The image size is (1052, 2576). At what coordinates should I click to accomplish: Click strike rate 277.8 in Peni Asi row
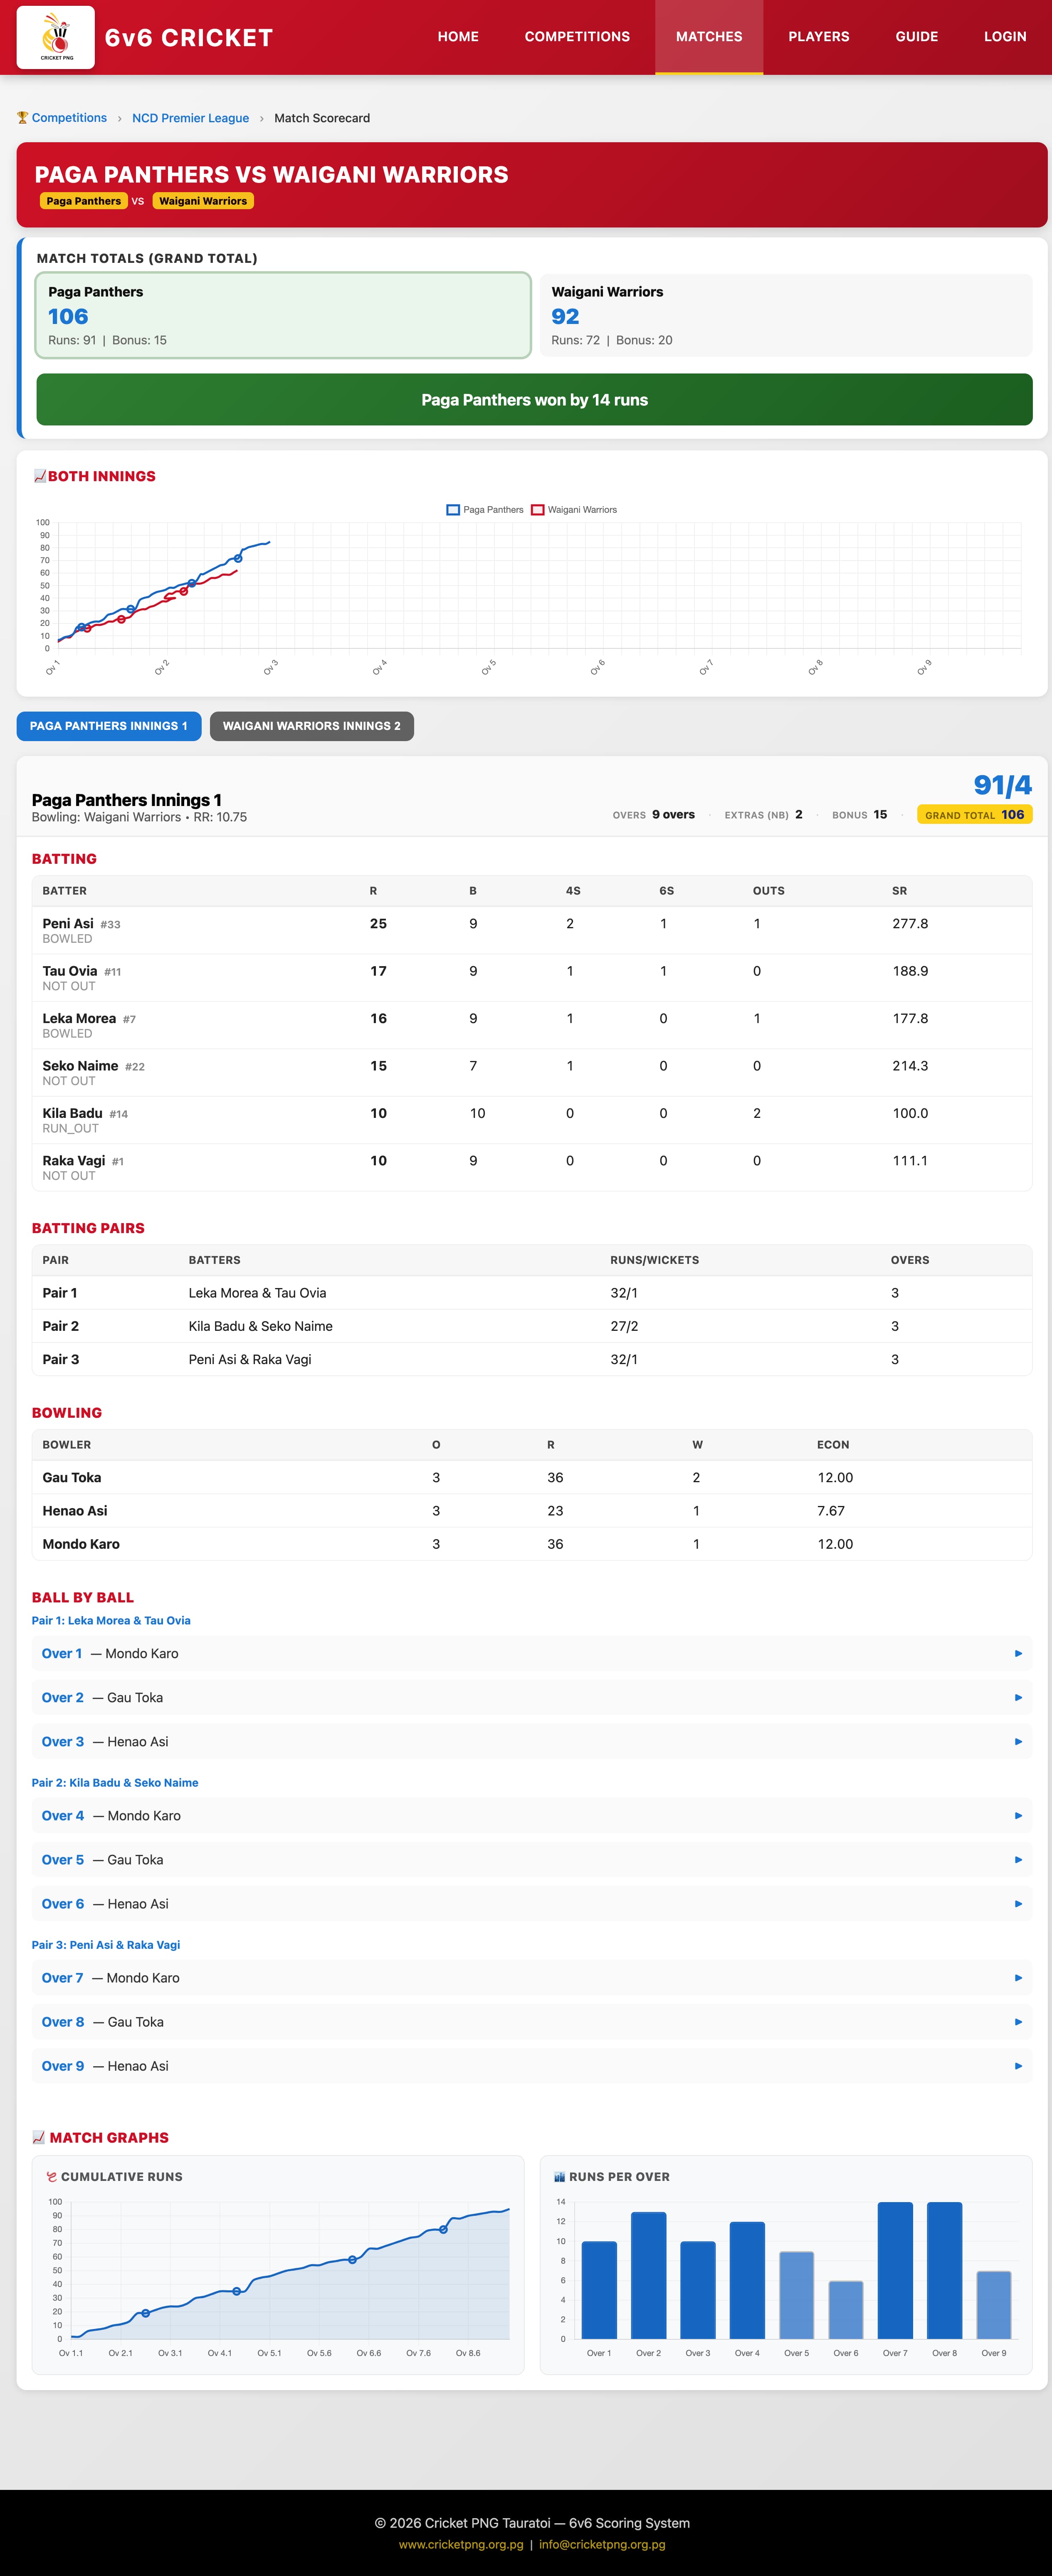pos(910,924)
